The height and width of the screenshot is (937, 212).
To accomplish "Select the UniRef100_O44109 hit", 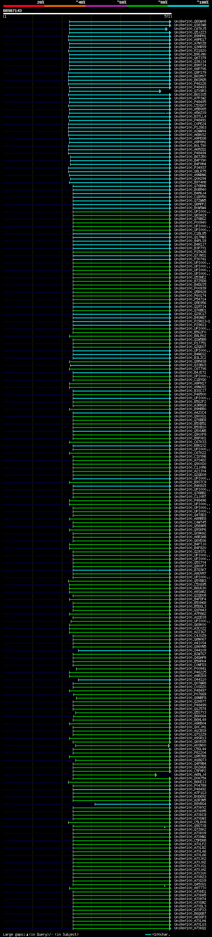I will pos(190,650).
